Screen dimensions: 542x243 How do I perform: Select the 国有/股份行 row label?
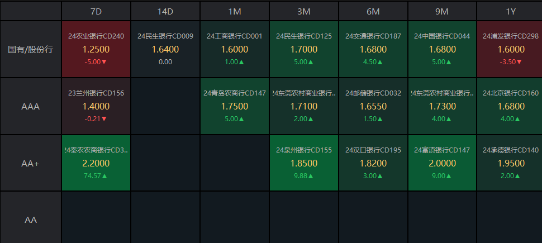tap(31, 49)
